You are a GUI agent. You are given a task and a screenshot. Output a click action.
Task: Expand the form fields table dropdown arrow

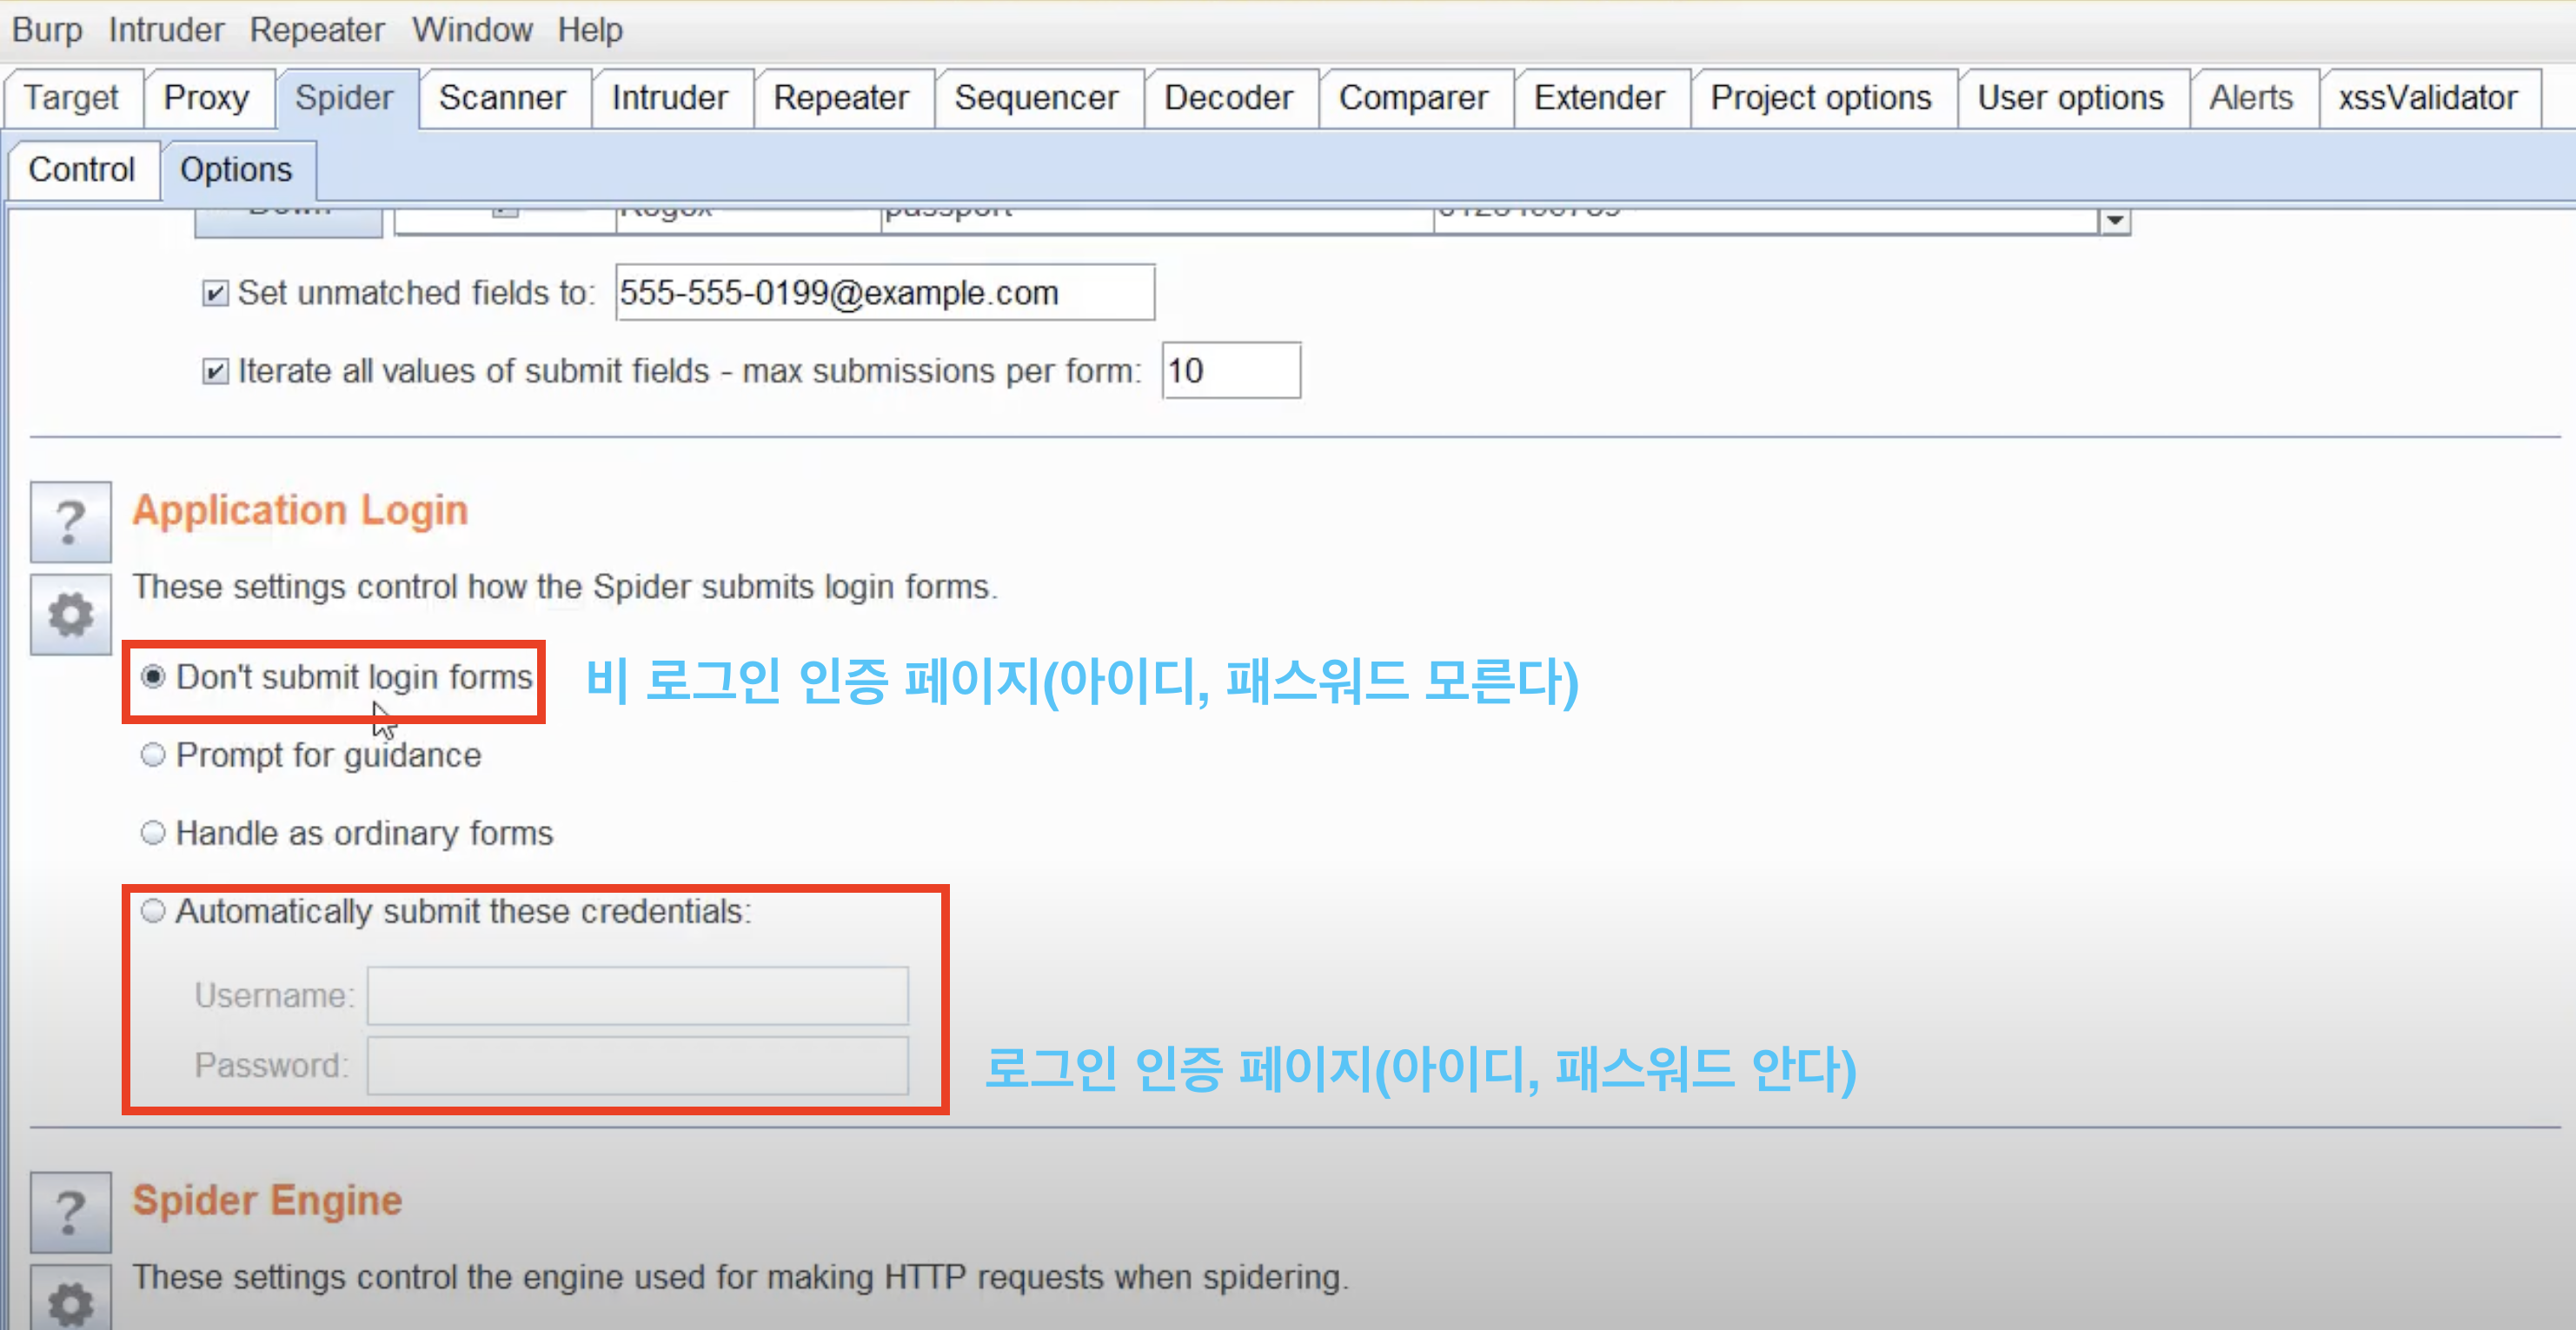pyautogui.click(x=2114, y=219)
